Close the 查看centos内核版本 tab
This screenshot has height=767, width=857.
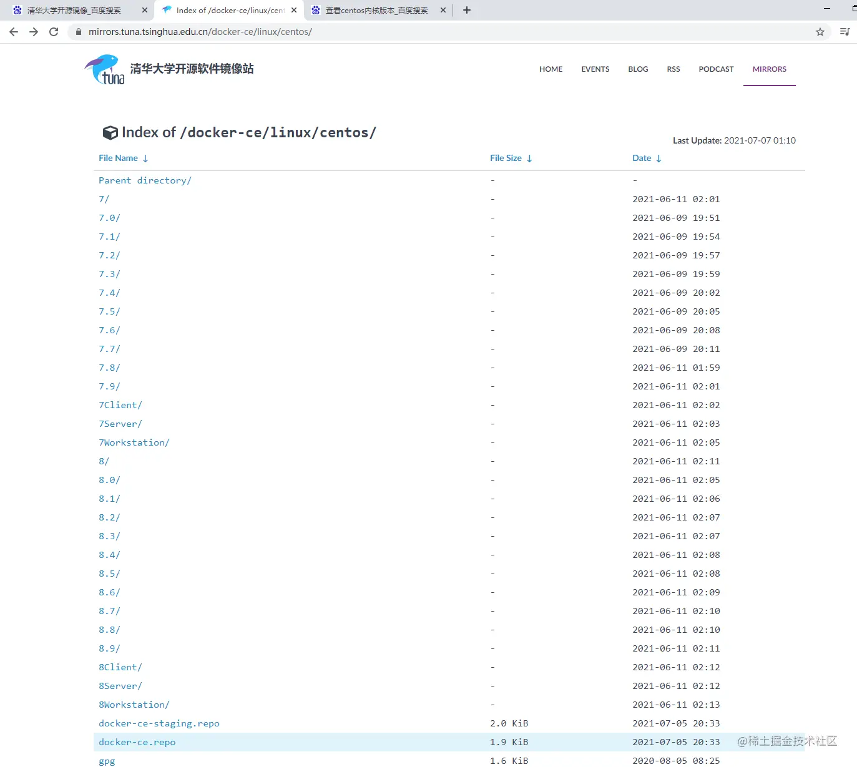tap(443, 10)
